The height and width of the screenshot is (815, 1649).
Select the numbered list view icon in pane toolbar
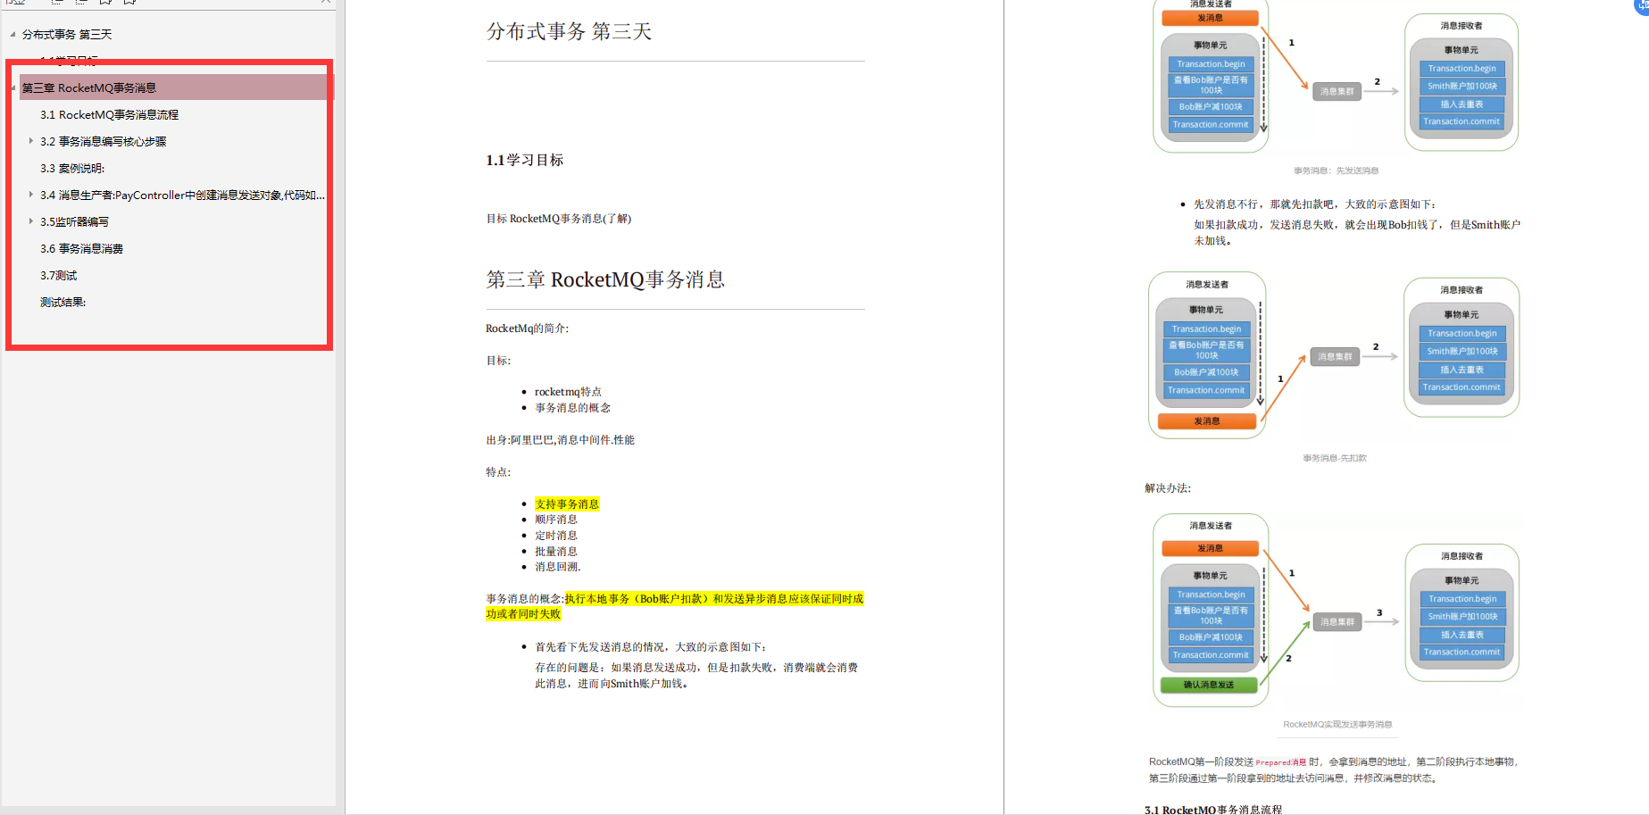[79, 2]
